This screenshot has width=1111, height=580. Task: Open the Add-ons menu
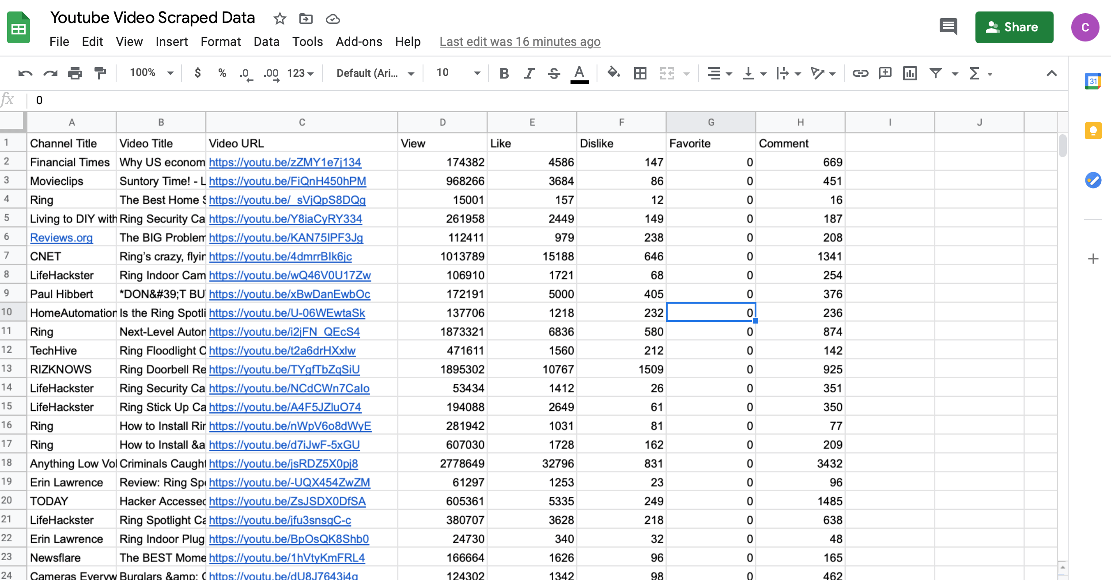[x=359, y=41]
